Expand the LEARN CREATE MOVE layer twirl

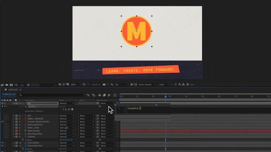pyautogui.click(x=14, y=122)
